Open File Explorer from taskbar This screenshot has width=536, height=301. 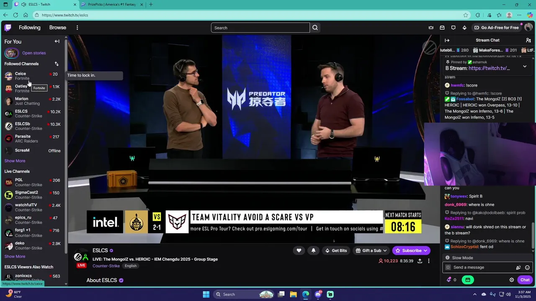293,294
